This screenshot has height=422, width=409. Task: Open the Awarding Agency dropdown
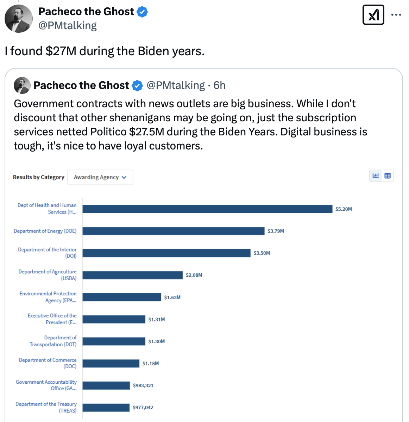click(100, 177)
